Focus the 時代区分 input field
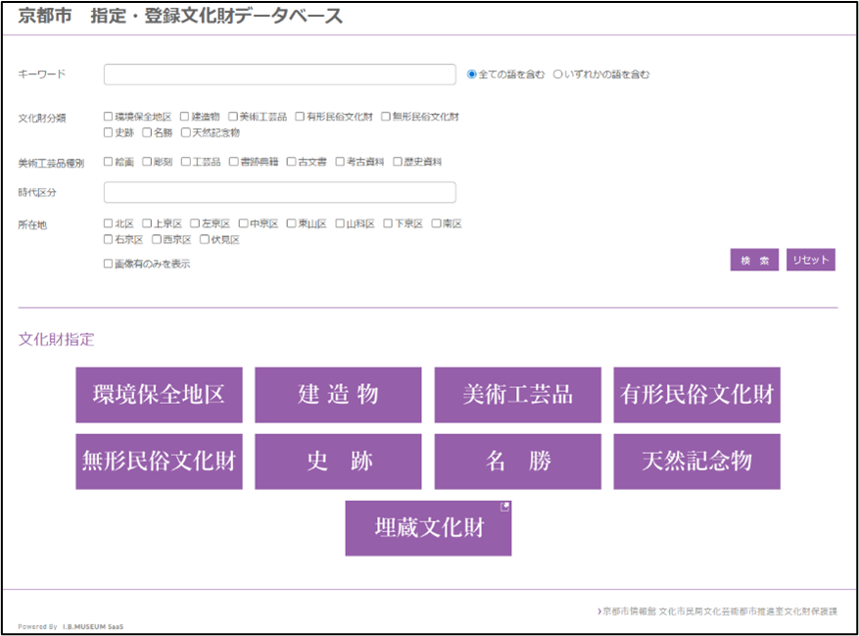This screenshot has width=859, height=636. [279, 192]
